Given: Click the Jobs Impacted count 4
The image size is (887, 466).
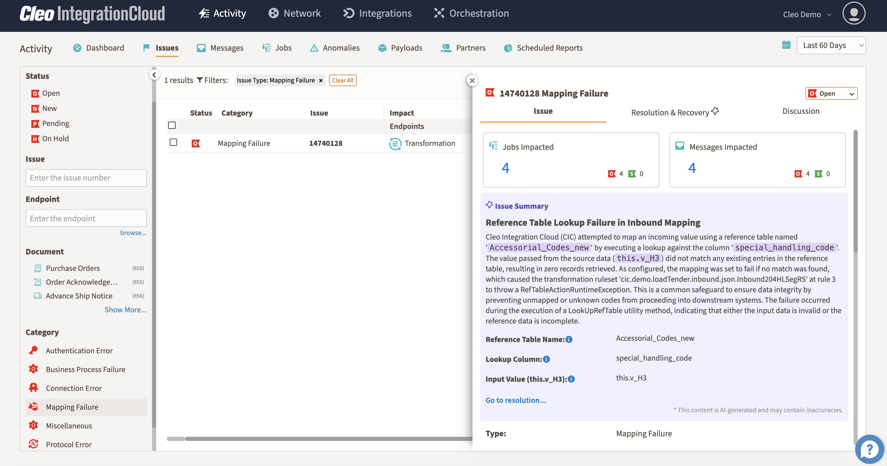Looking at the screenshot, I should (x=505, y=168).
